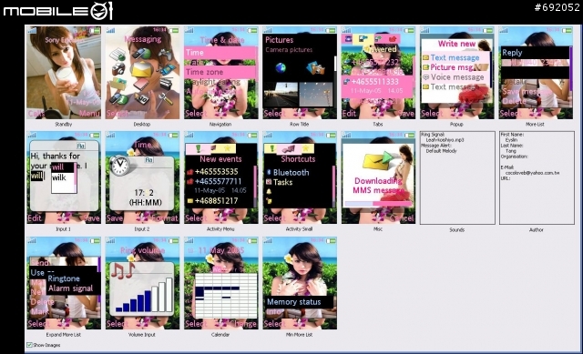Click the camera pictures folder icon in Row Title preview
583x354 pixels.
pos(316,68)
